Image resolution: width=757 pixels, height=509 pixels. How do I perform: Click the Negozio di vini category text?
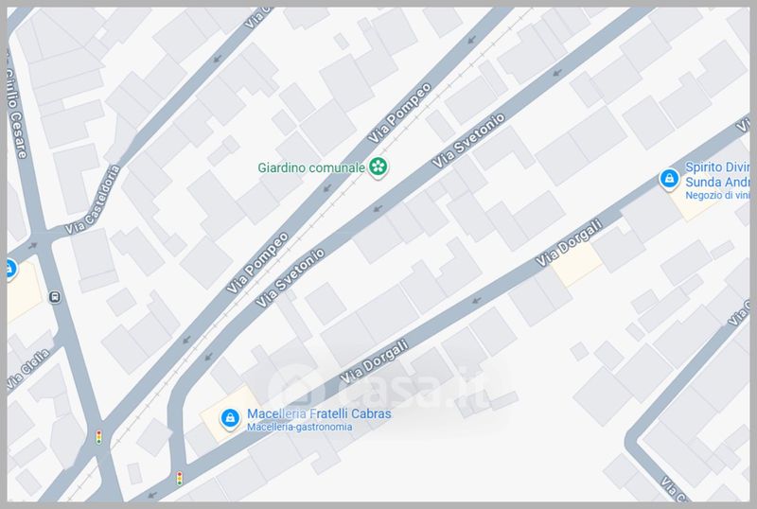pyautogui.click(x=717, y=196)
